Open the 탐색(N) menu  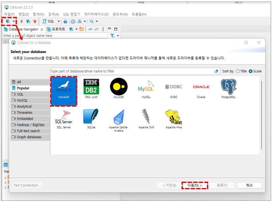[x=38, y=14]
